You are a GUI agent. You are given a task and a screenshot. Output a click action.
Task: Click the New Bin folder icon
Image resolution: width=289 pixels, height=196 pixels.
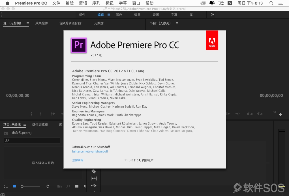tap(76, 186)
